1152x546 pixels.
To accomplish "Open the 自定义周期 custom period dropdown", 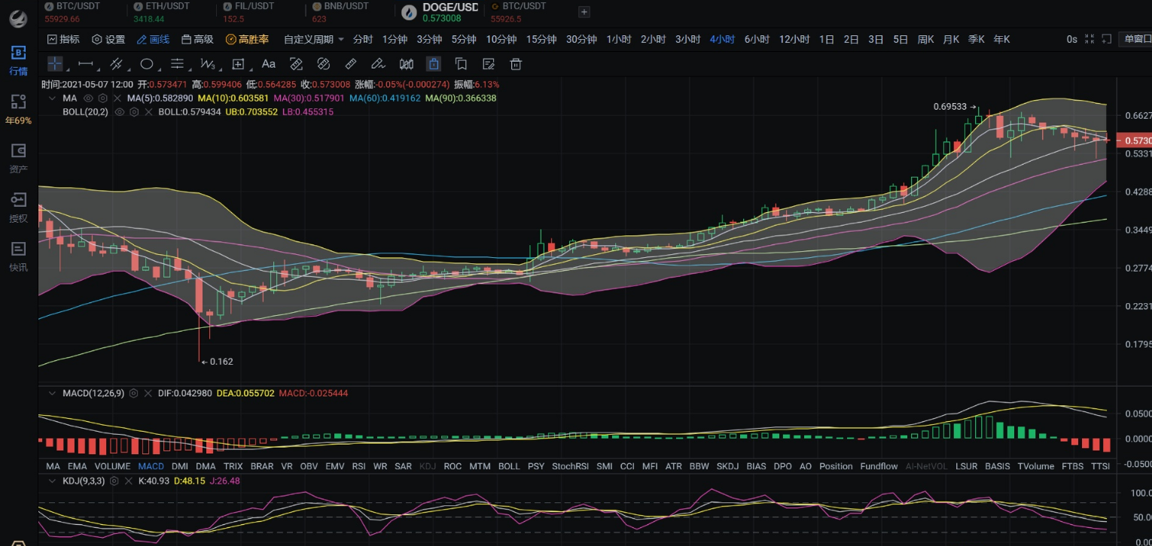I will (x=313, y=39).
